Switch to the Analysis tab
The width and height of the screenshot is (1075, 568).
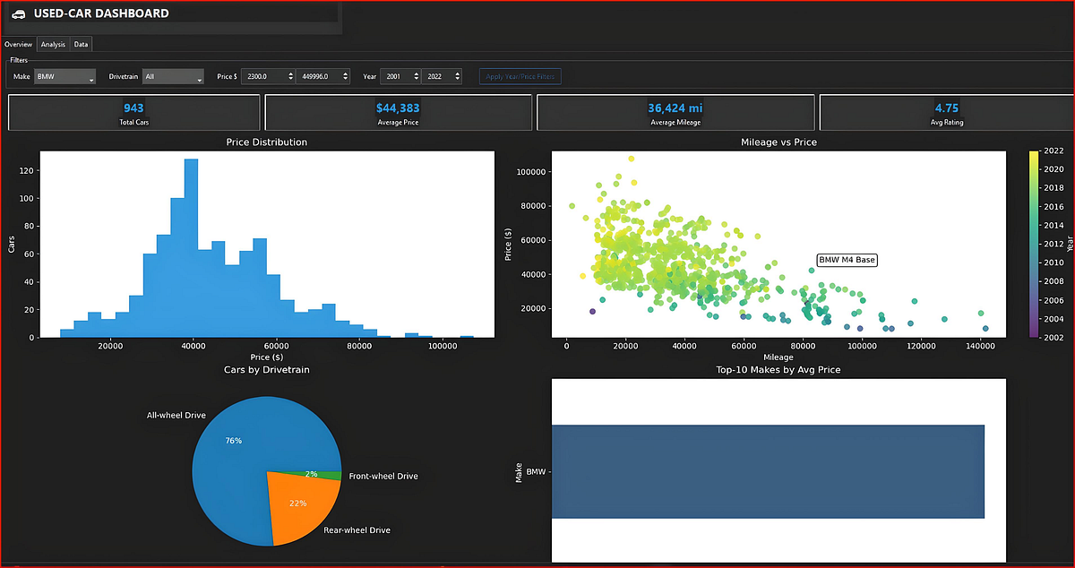pyautogui.click(x=53, y=43)
